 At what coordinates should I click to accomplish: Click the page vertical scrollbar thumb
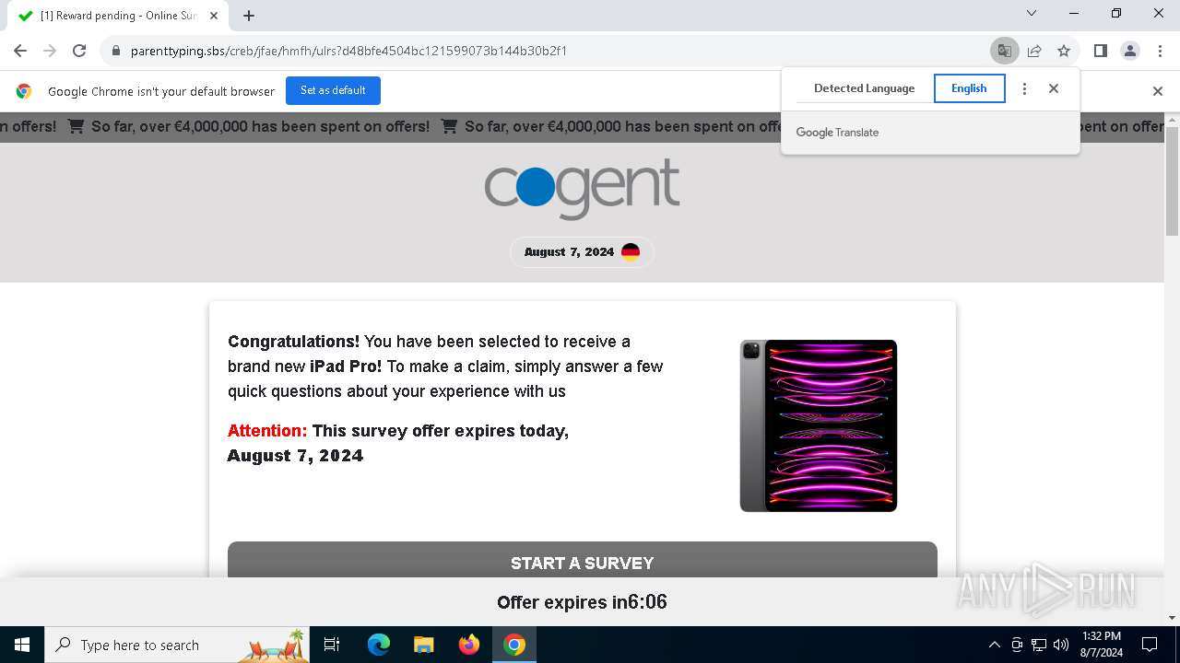click(1172, 180)
